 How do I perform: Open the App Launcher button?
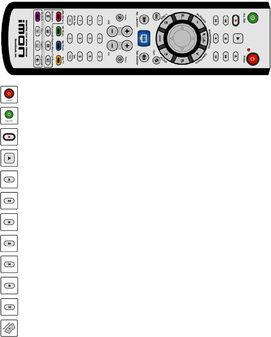pos(144,20)
